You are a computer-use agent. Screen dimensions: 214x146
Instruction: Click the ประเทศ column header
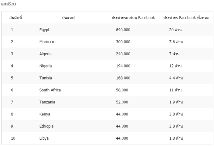[68, 18]
